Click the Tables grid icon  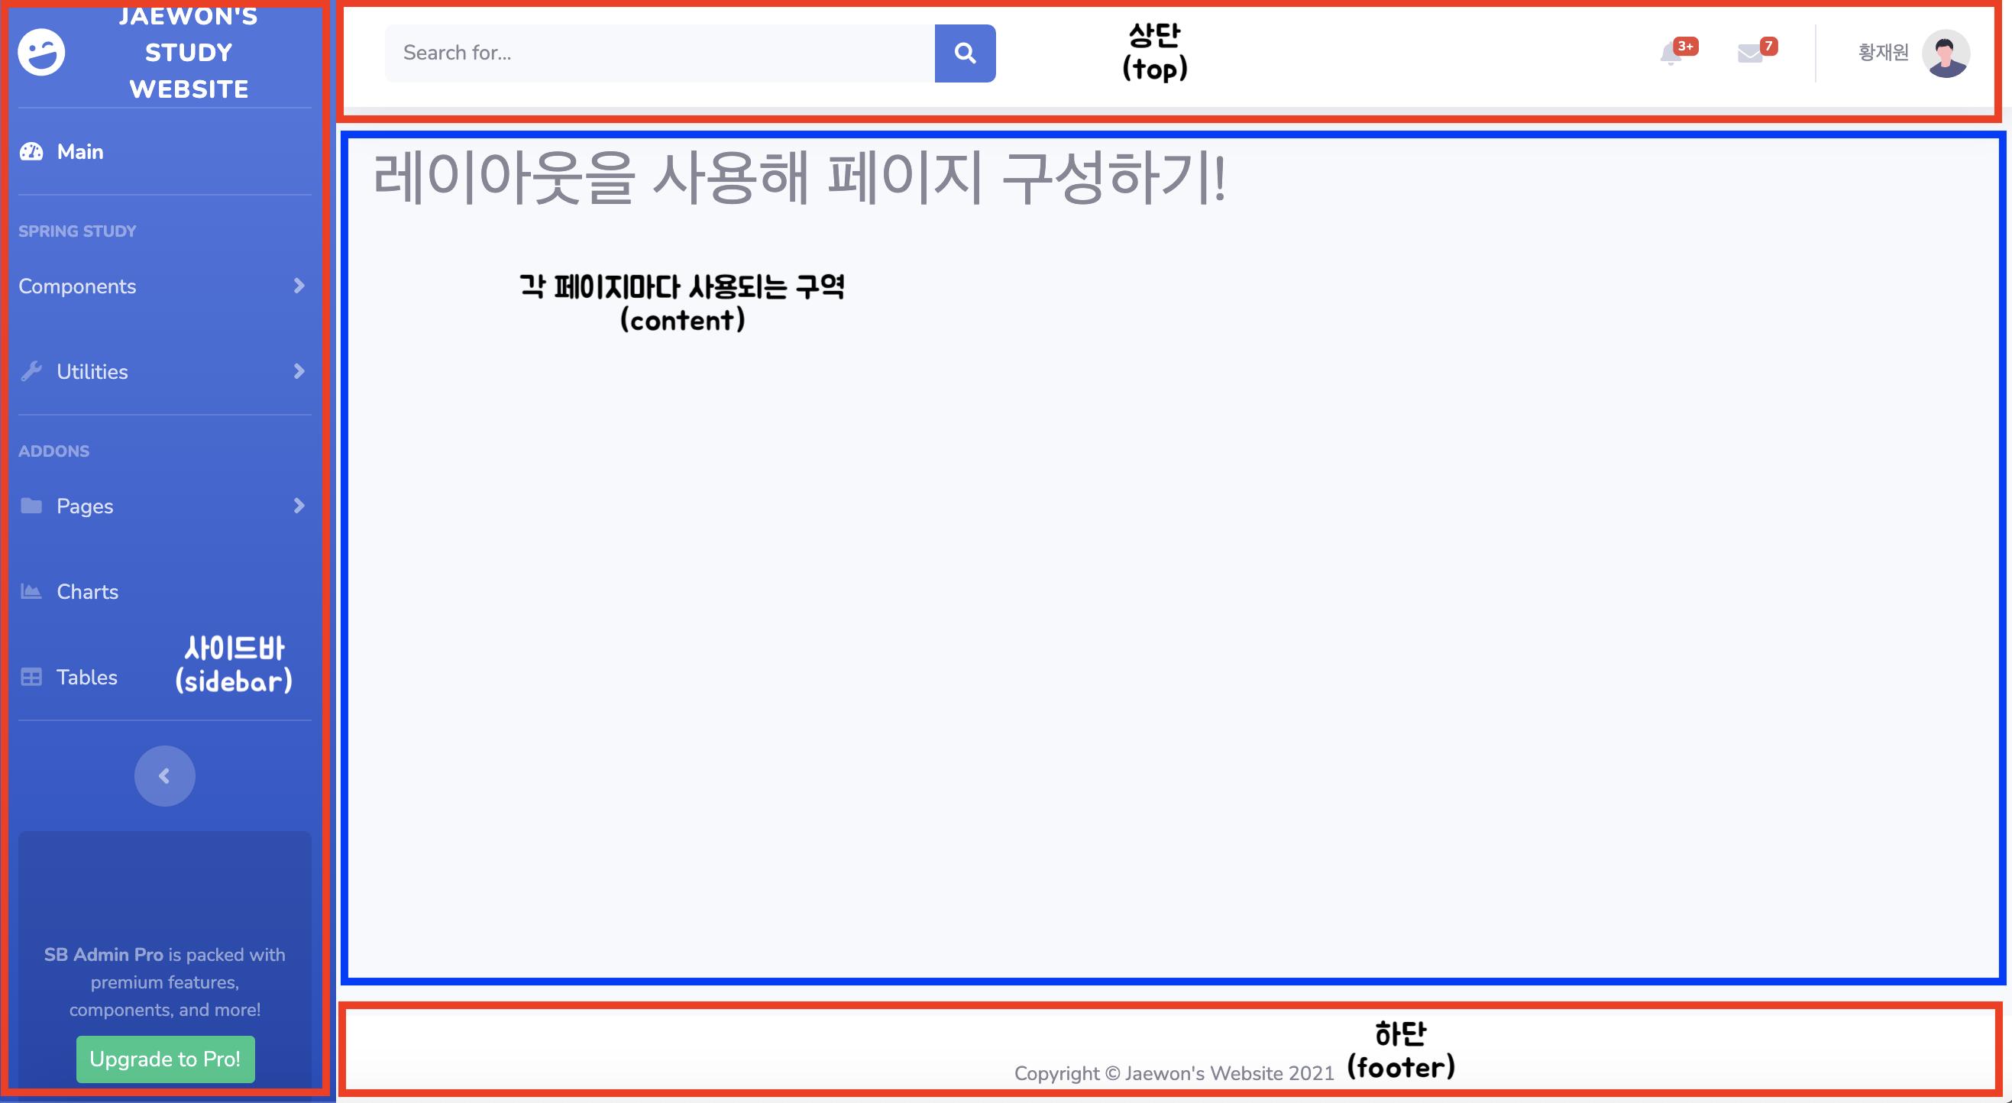pyautogui.click(x=31, y=678)
